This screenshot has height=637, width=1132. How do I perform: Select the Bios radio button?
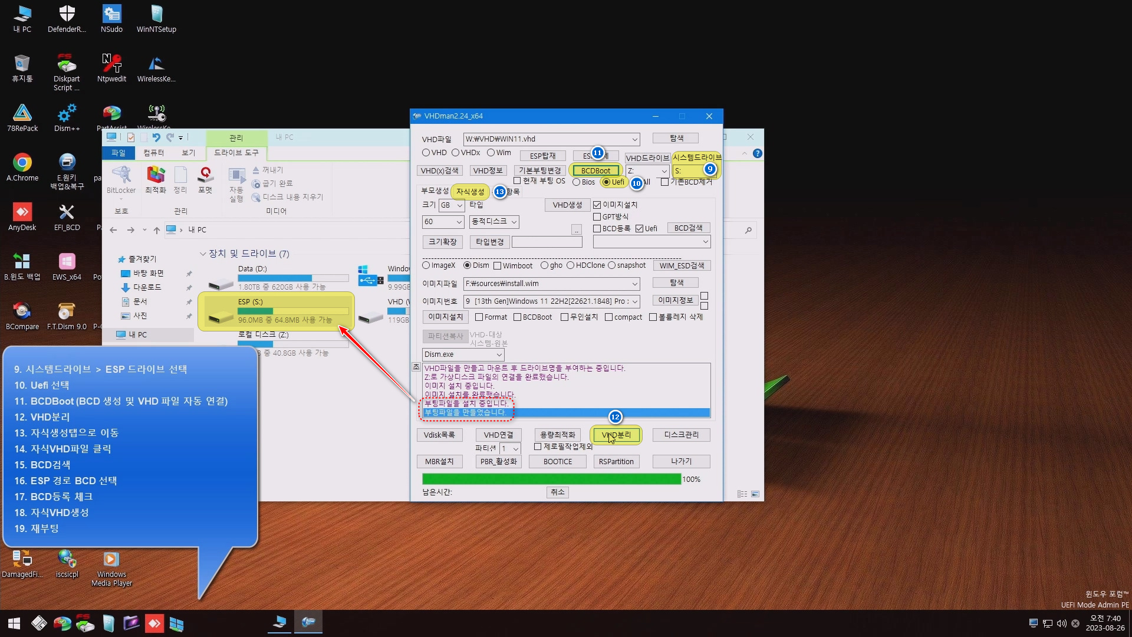(x=577, y=182)
